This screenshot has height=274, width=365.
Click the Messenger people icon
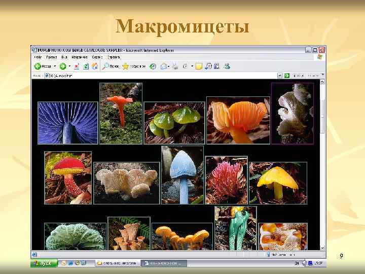pos(227,66)
